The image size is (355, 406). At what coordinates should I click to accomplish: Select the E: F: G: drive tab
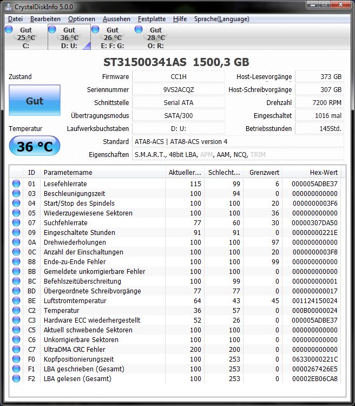click(x=113, y=37)
